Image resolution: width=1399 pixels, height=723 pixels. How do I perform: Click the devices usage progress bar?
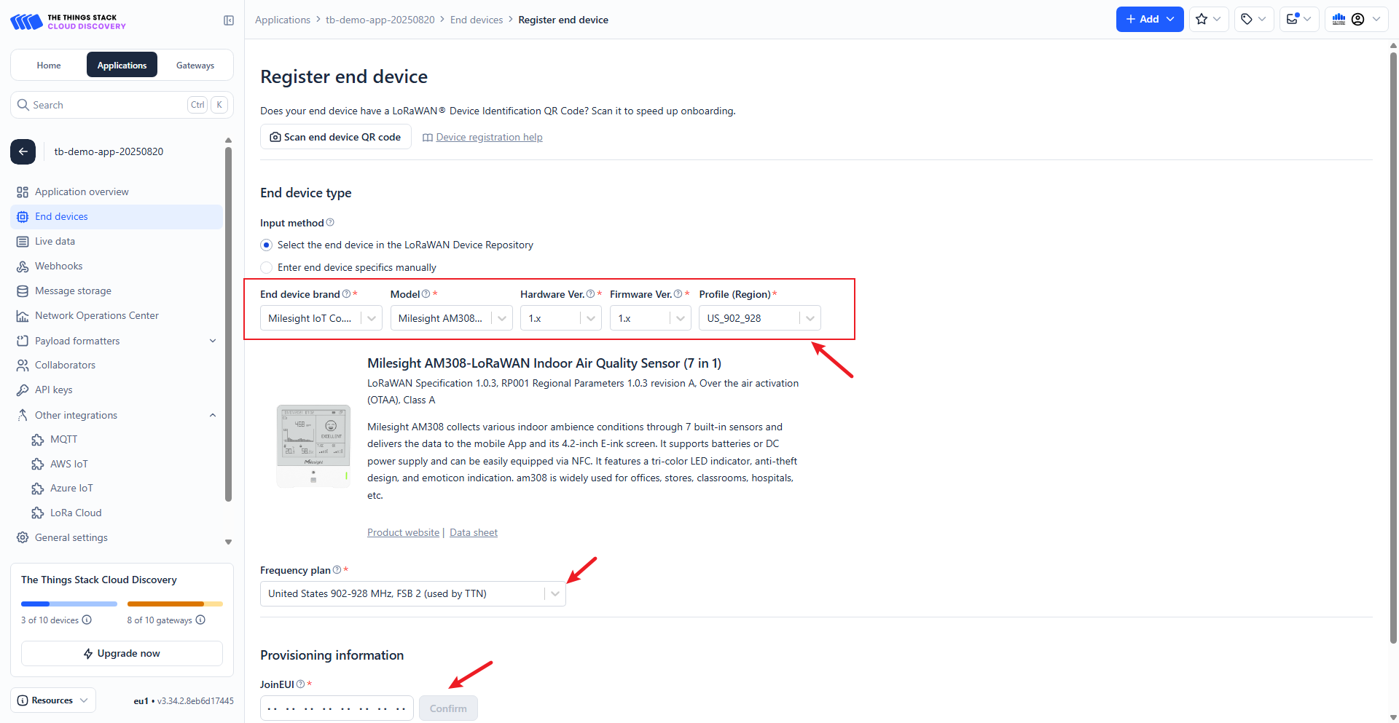pyautogui.click(x=69, y=604)
